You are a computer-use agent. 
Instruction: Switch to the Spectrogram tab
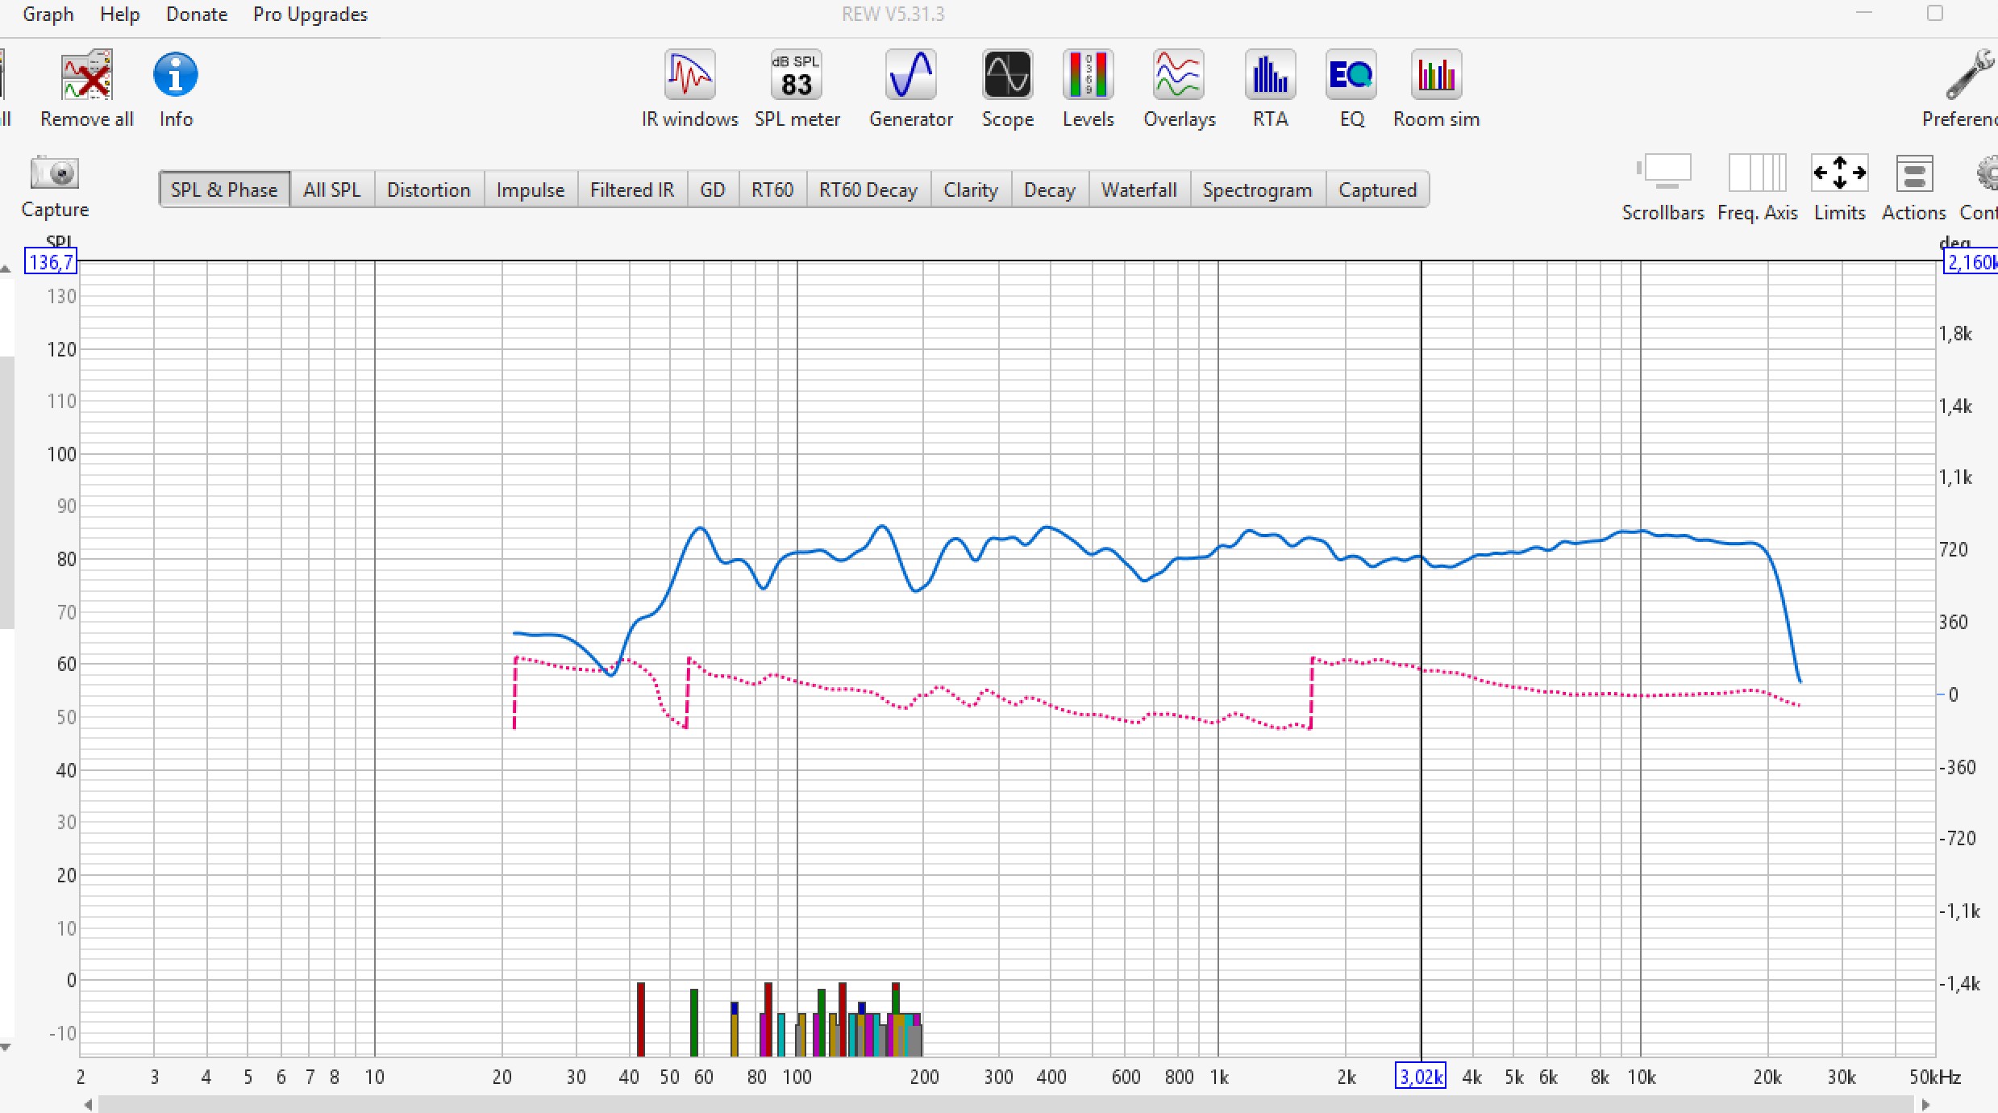1257,190
